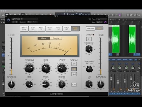Screen dimensions: 142x107
Task: Switch to the Output panel button
Action: 99,29
